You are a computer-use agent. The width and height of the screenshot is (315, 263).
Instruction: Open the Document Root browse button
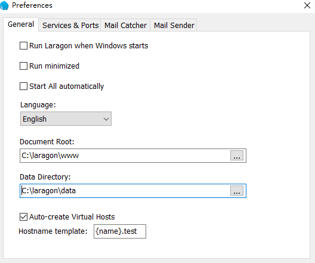click(237, 156)
